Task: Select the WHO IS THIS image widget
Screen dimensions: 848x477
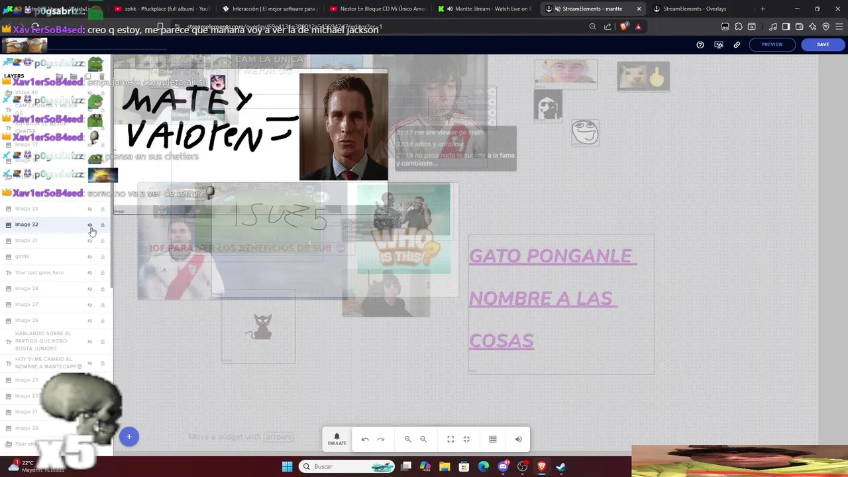Action: click(x=403, y=229)
